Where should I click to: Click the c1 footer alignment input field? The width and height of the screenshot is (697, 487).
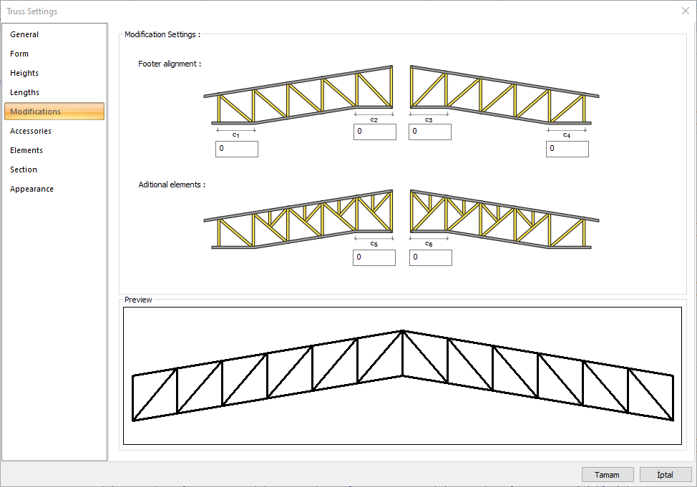point(236,149)
